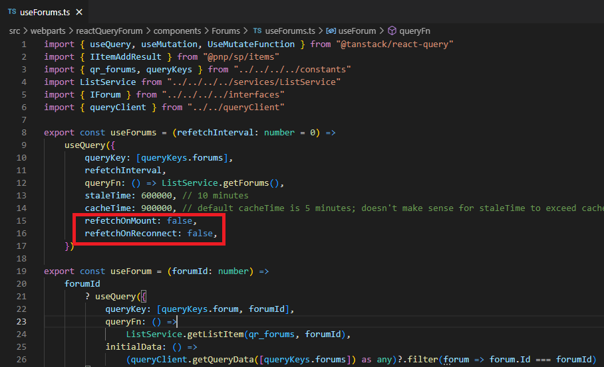Click the TS icon in the breadcrumb bar
604x367 pixels.
tap(257, 31)
